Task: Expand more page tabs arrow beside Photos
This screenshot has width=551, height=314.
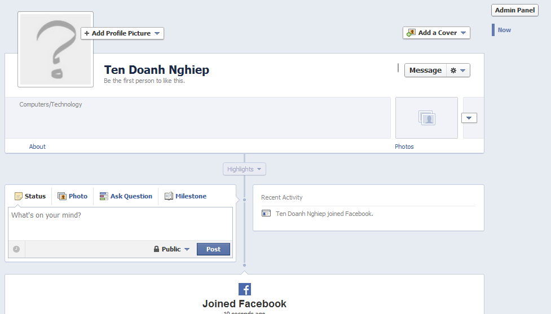Action: [x=469, y=118]
